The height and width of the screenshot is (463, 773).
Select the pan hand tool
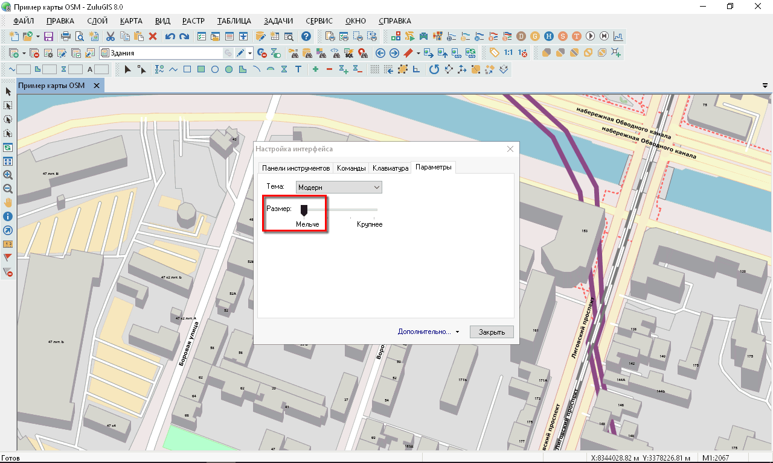pyautogui.click(x=8, y=202)
